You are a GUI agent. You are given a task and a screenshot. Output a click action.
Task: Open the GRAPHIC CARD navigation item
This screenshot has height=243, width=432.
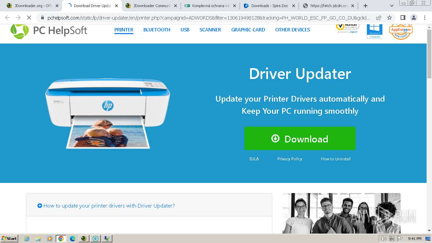(248, 30)
